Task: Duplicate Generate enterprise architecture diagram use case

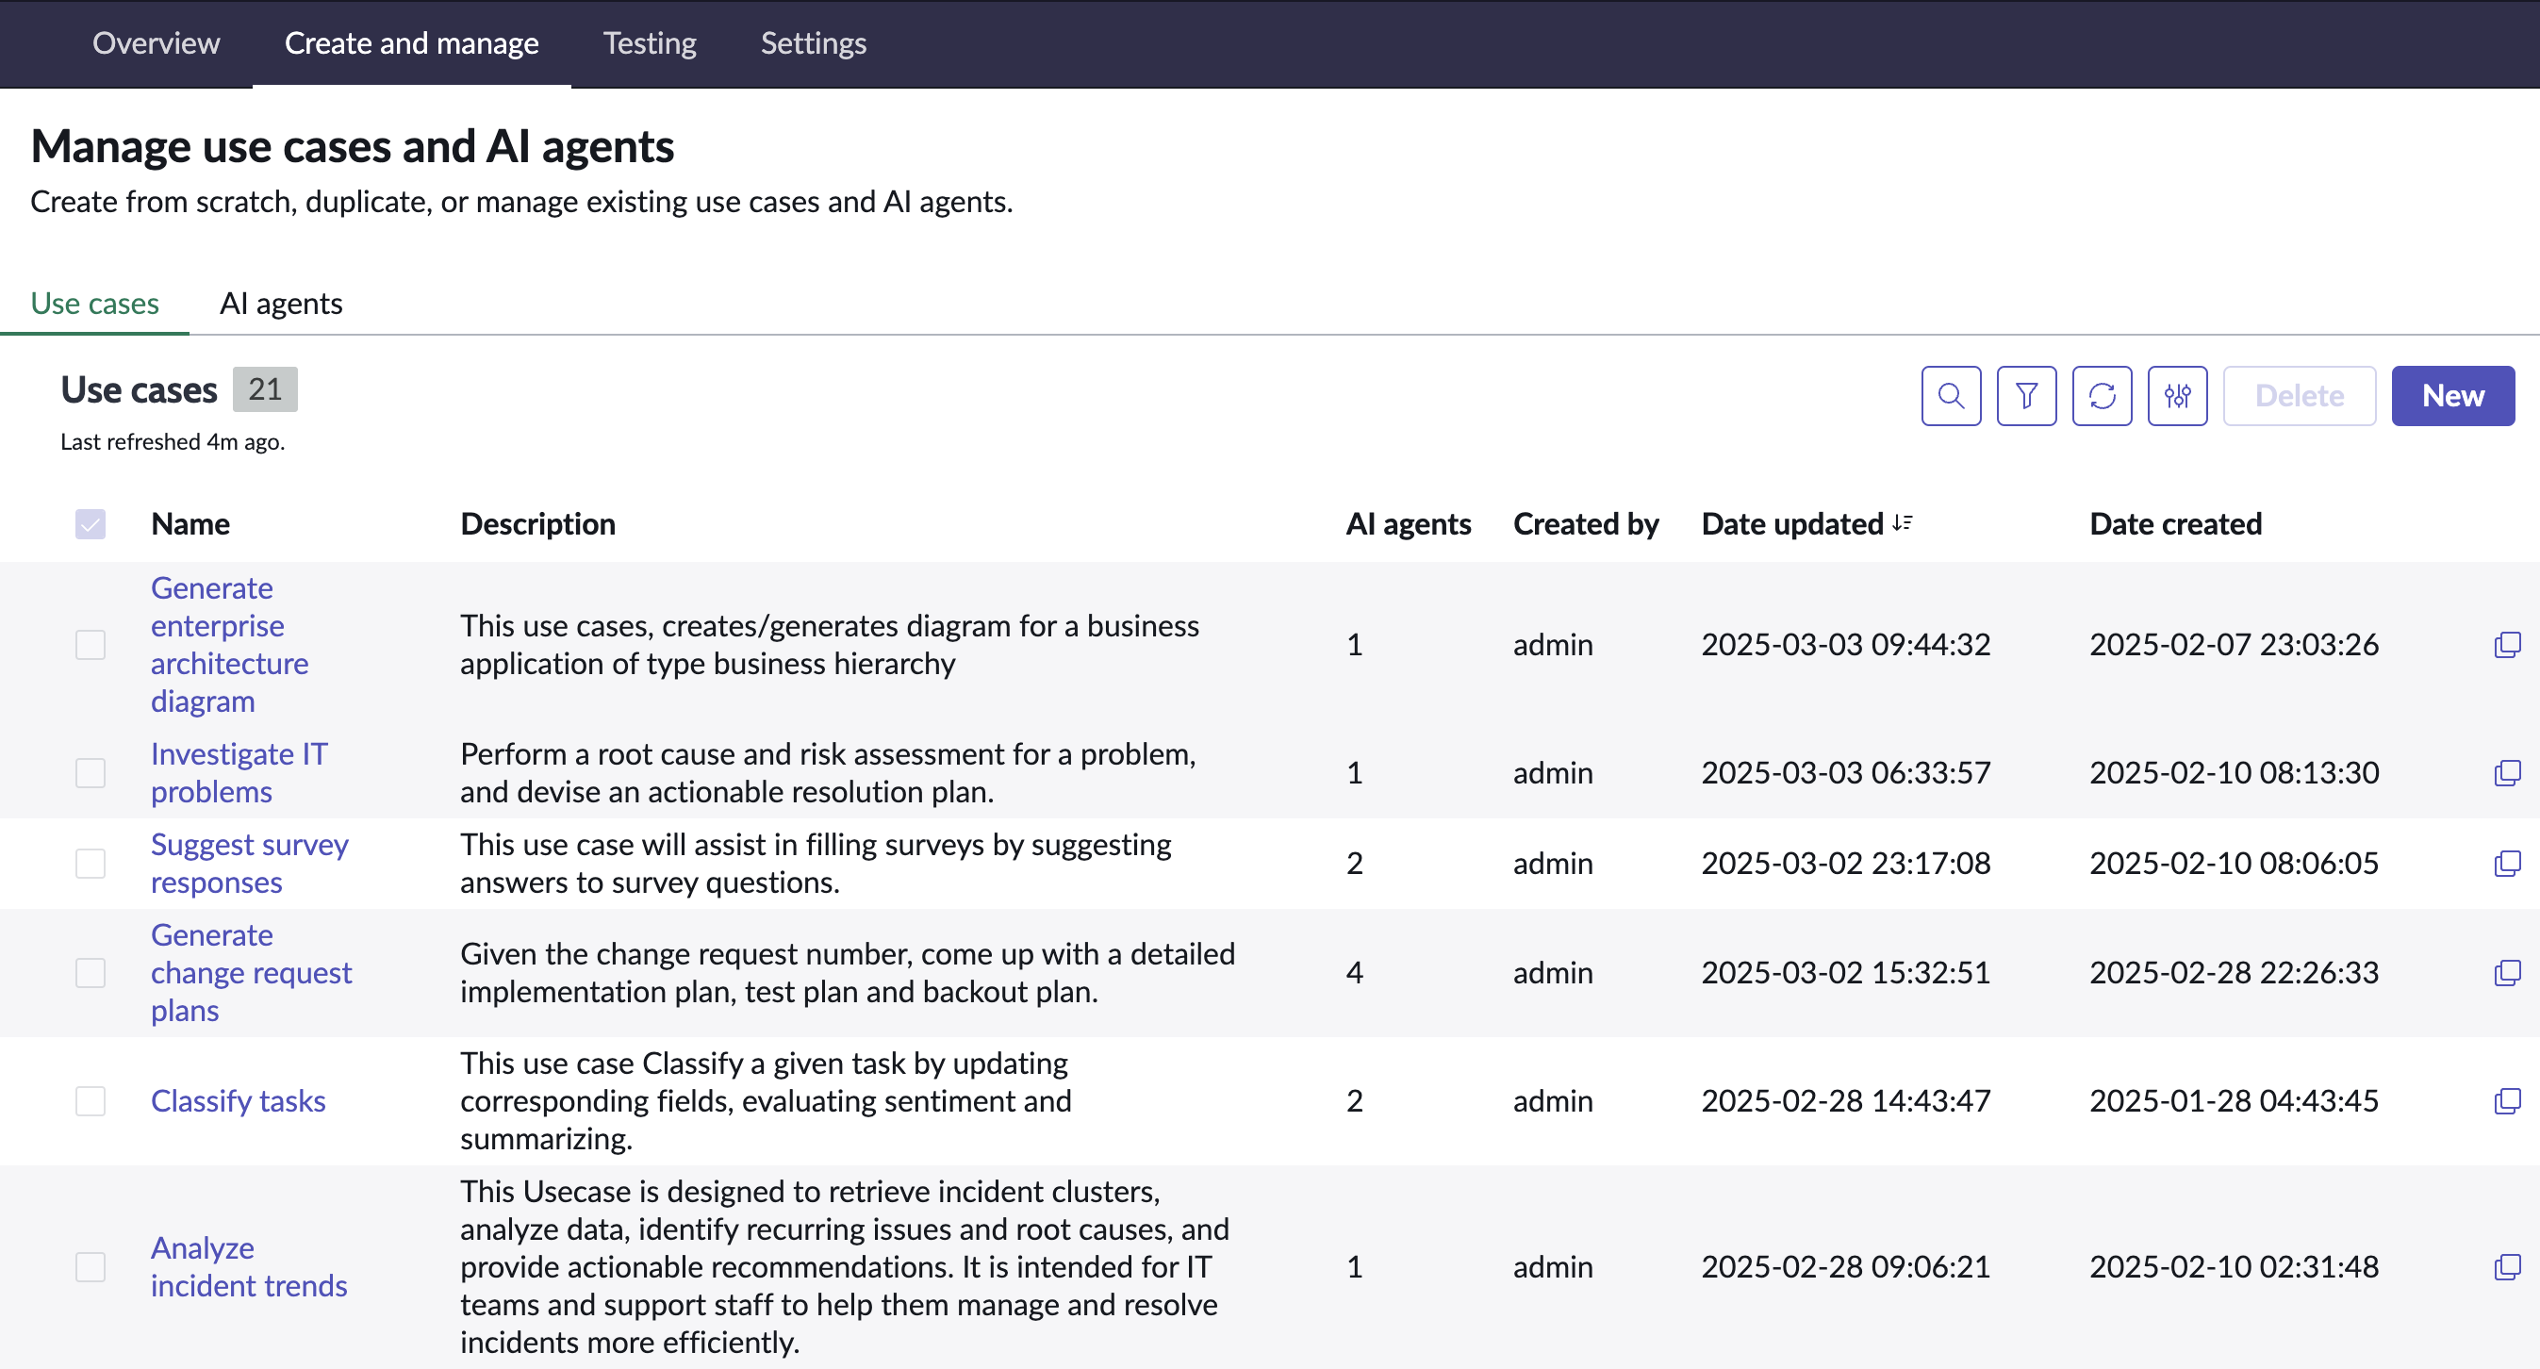Action: coord(2506,644)
